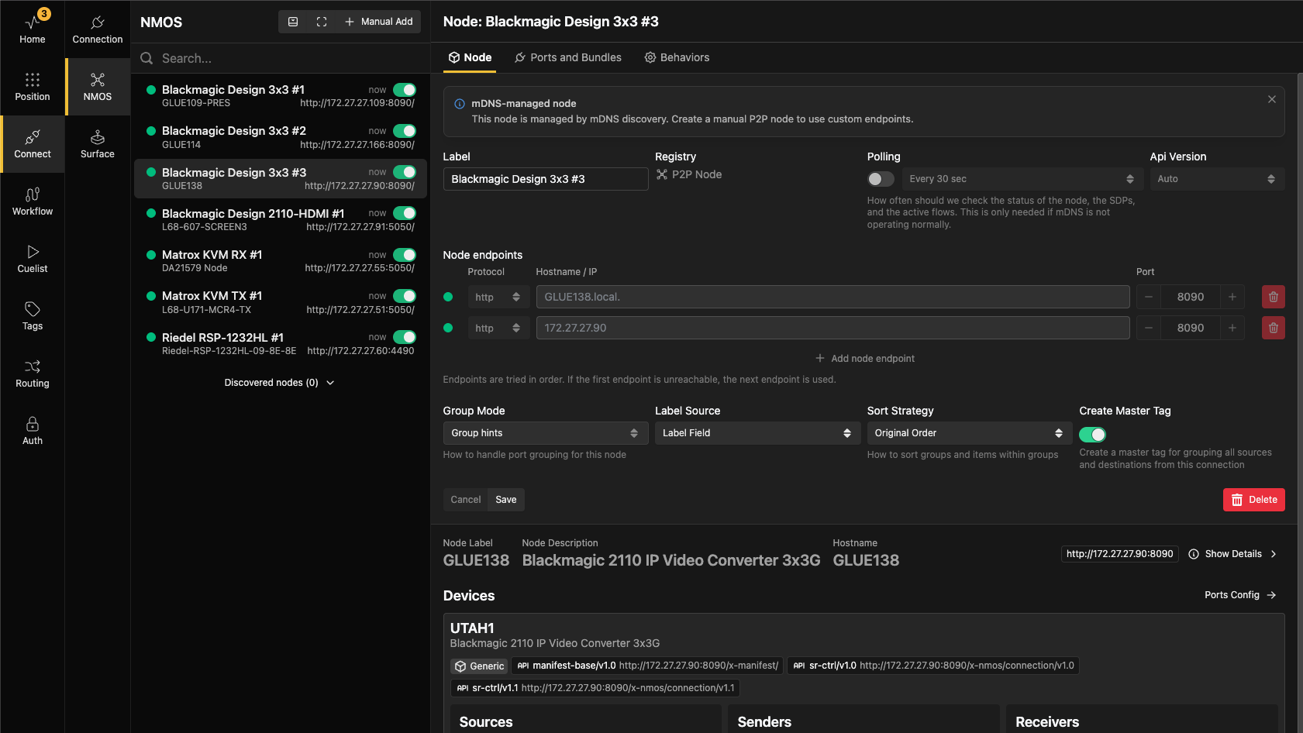
Task: Switch to the Node tab
Action: click(470, 57)
